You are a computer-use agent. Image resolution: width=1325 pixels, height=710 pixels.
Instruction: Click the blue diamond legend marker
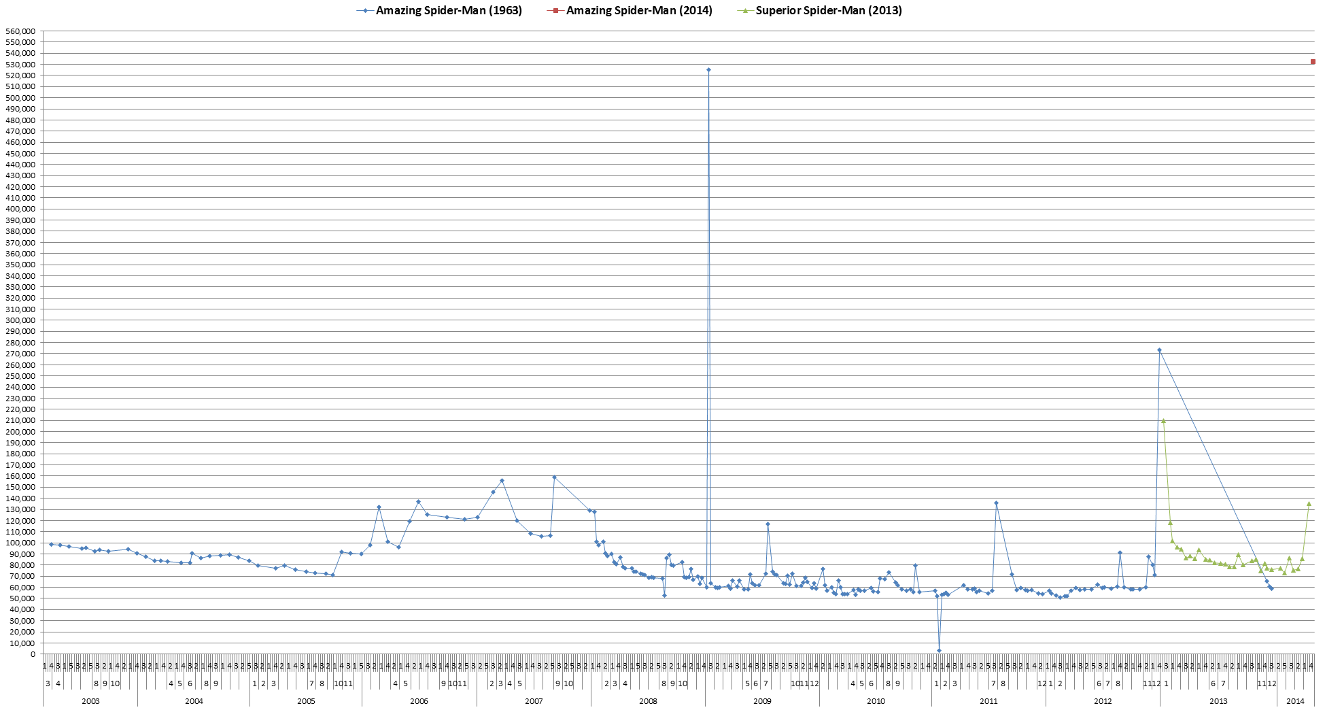(x=366, y=11)
